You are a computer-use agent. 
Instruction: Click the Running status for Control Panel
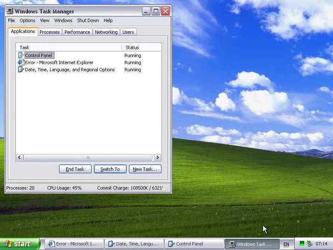(133, 55)
